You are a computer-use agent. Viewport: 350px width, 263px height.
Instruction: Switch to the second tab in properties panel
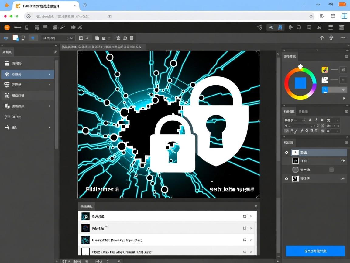pos(303,111)
